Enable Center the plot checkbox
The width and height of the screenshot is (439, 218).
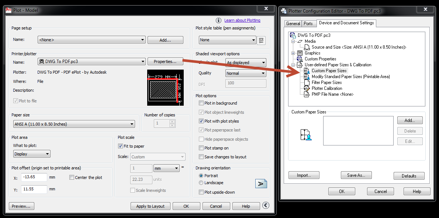72,177
